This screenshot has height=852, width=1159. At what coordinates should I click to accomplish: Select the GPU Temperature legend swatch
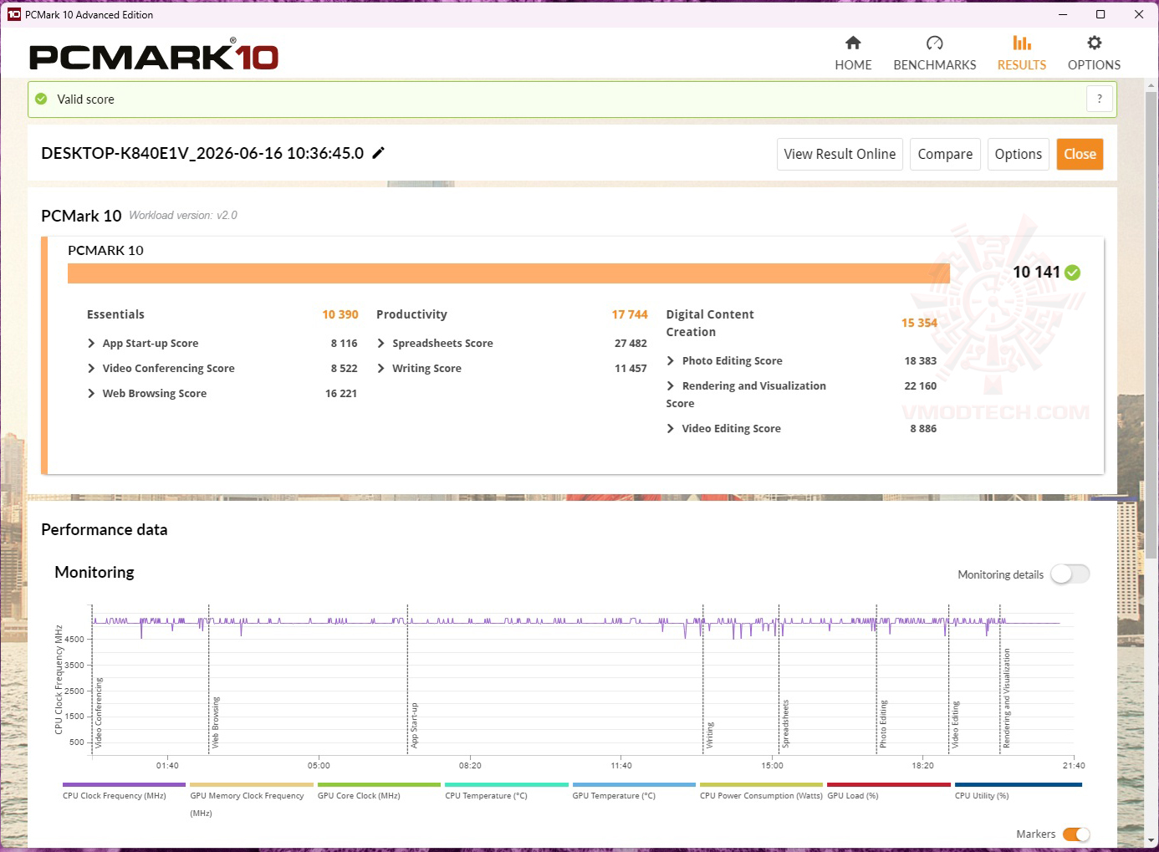(634, 784)
